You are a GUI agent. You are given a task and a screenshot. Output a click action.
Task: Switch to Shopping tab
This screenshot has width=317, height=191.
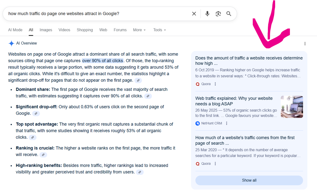pos(85,30)
